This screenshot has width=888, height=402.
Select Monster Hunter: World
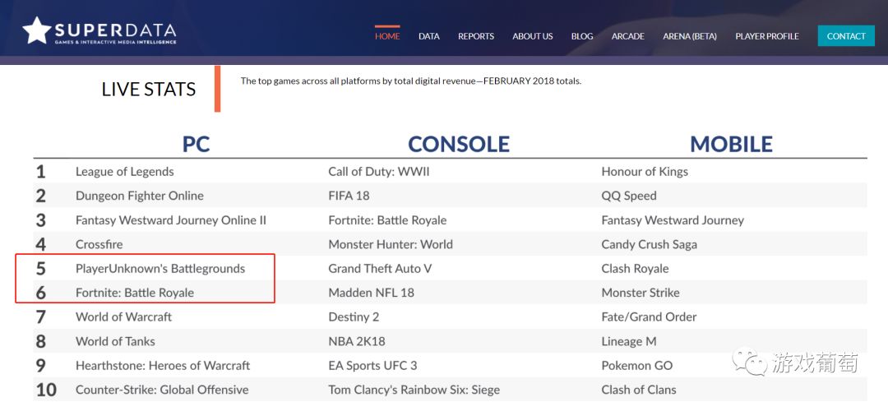[391, 245]
